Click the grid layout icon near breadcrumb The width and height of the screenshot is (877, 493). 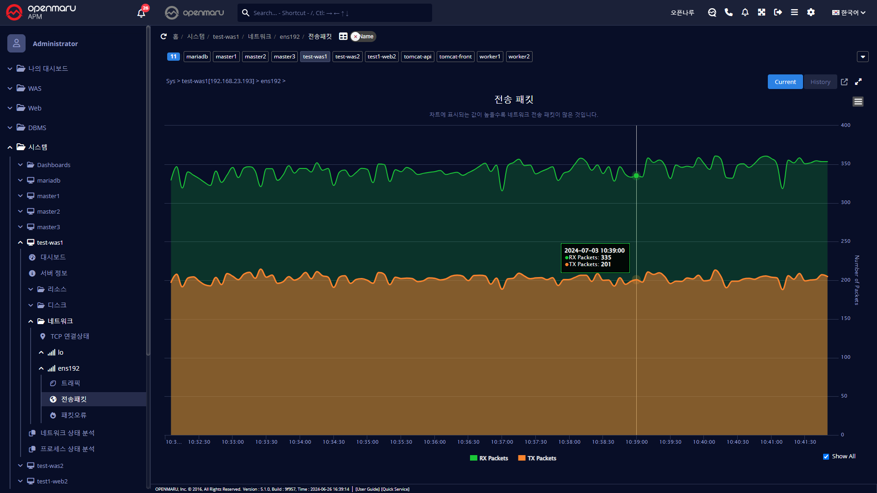(x=343, y=37)
